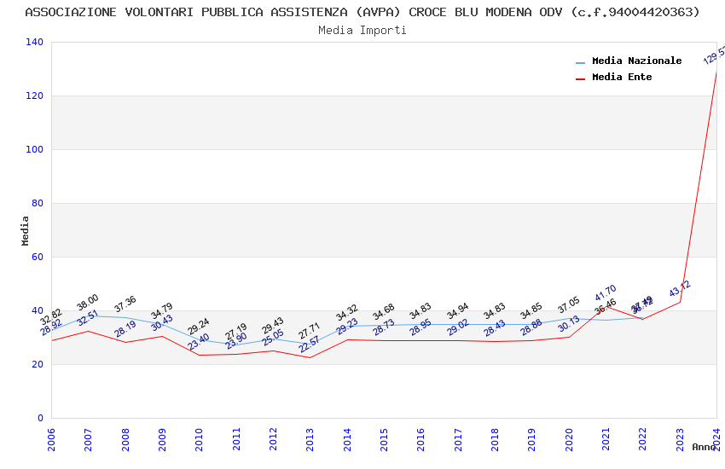The width and height of the screenshot is (725, 469).
Task: Click the 2017 tick label on the x-axis
Action: pos(458,438)
